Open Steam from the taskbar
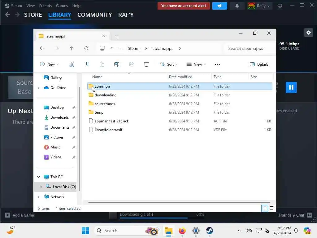317x238 pixels. coord(210,231)
